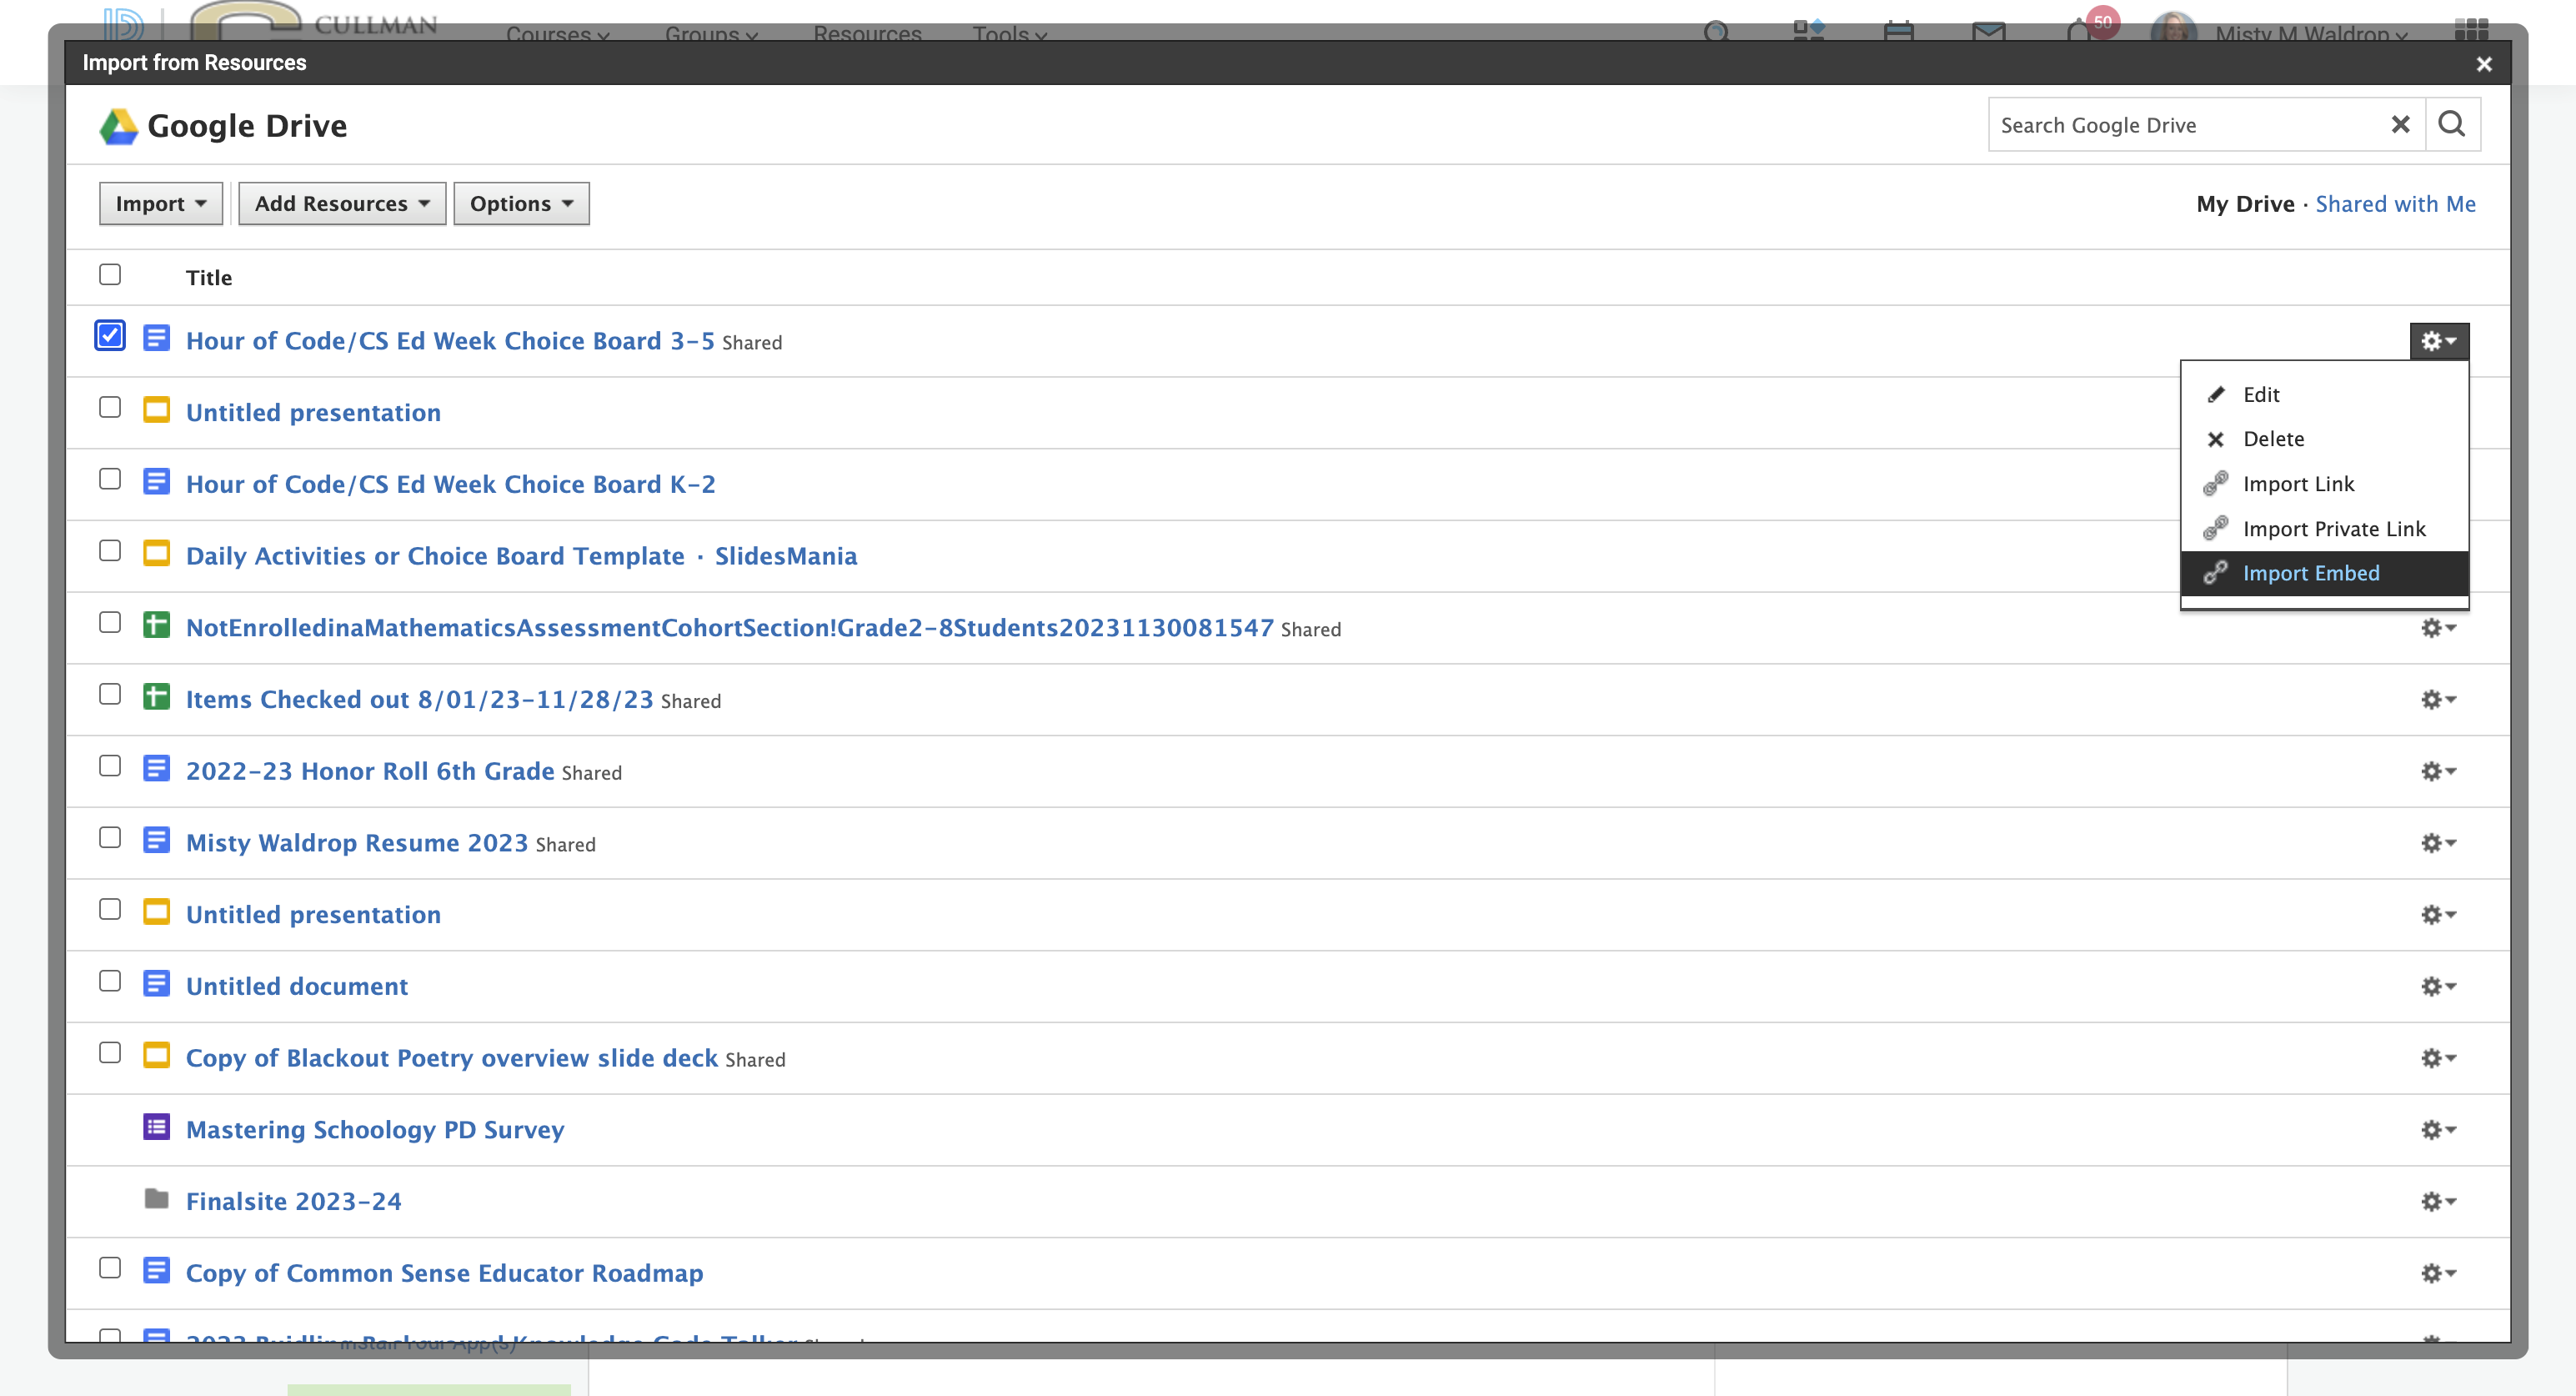Expand gear dropdown for NotEnrolledinMathematics spreadsheet row
The image size is (2576, 1396).
tap(2438, 628)
